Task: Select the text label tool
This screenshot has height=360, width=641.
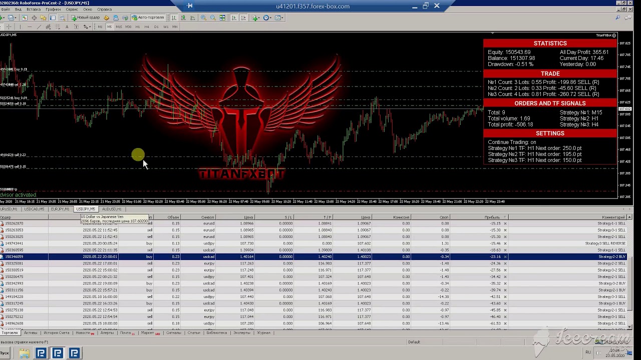Action: (x=76, y=27)
